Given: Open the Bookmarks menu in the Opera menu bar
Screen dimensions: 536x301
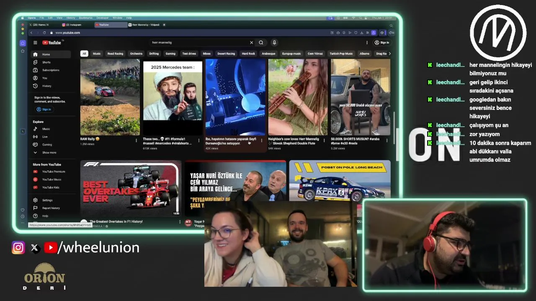Looking at the screenshot, I should pos(85,18).
